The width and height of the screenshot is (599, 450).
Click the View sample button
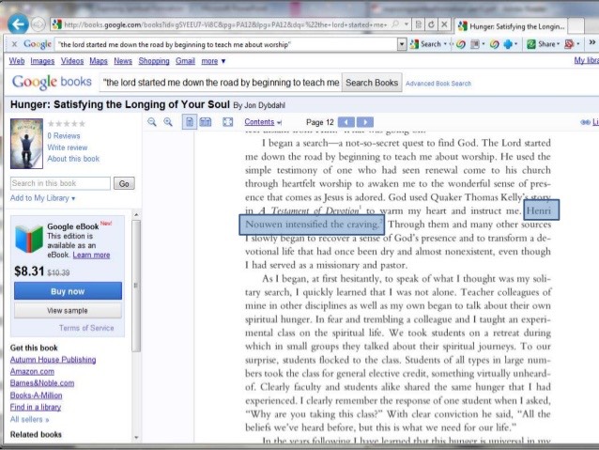pyautogui.click(x=68, y=310)
